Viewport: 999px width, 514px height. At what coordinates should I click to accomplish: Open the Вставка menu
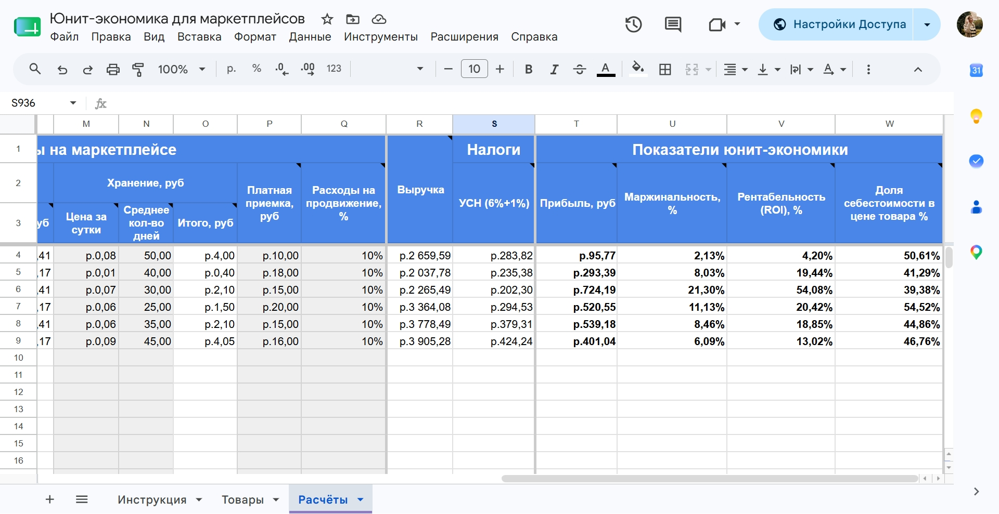coord(199,37)
